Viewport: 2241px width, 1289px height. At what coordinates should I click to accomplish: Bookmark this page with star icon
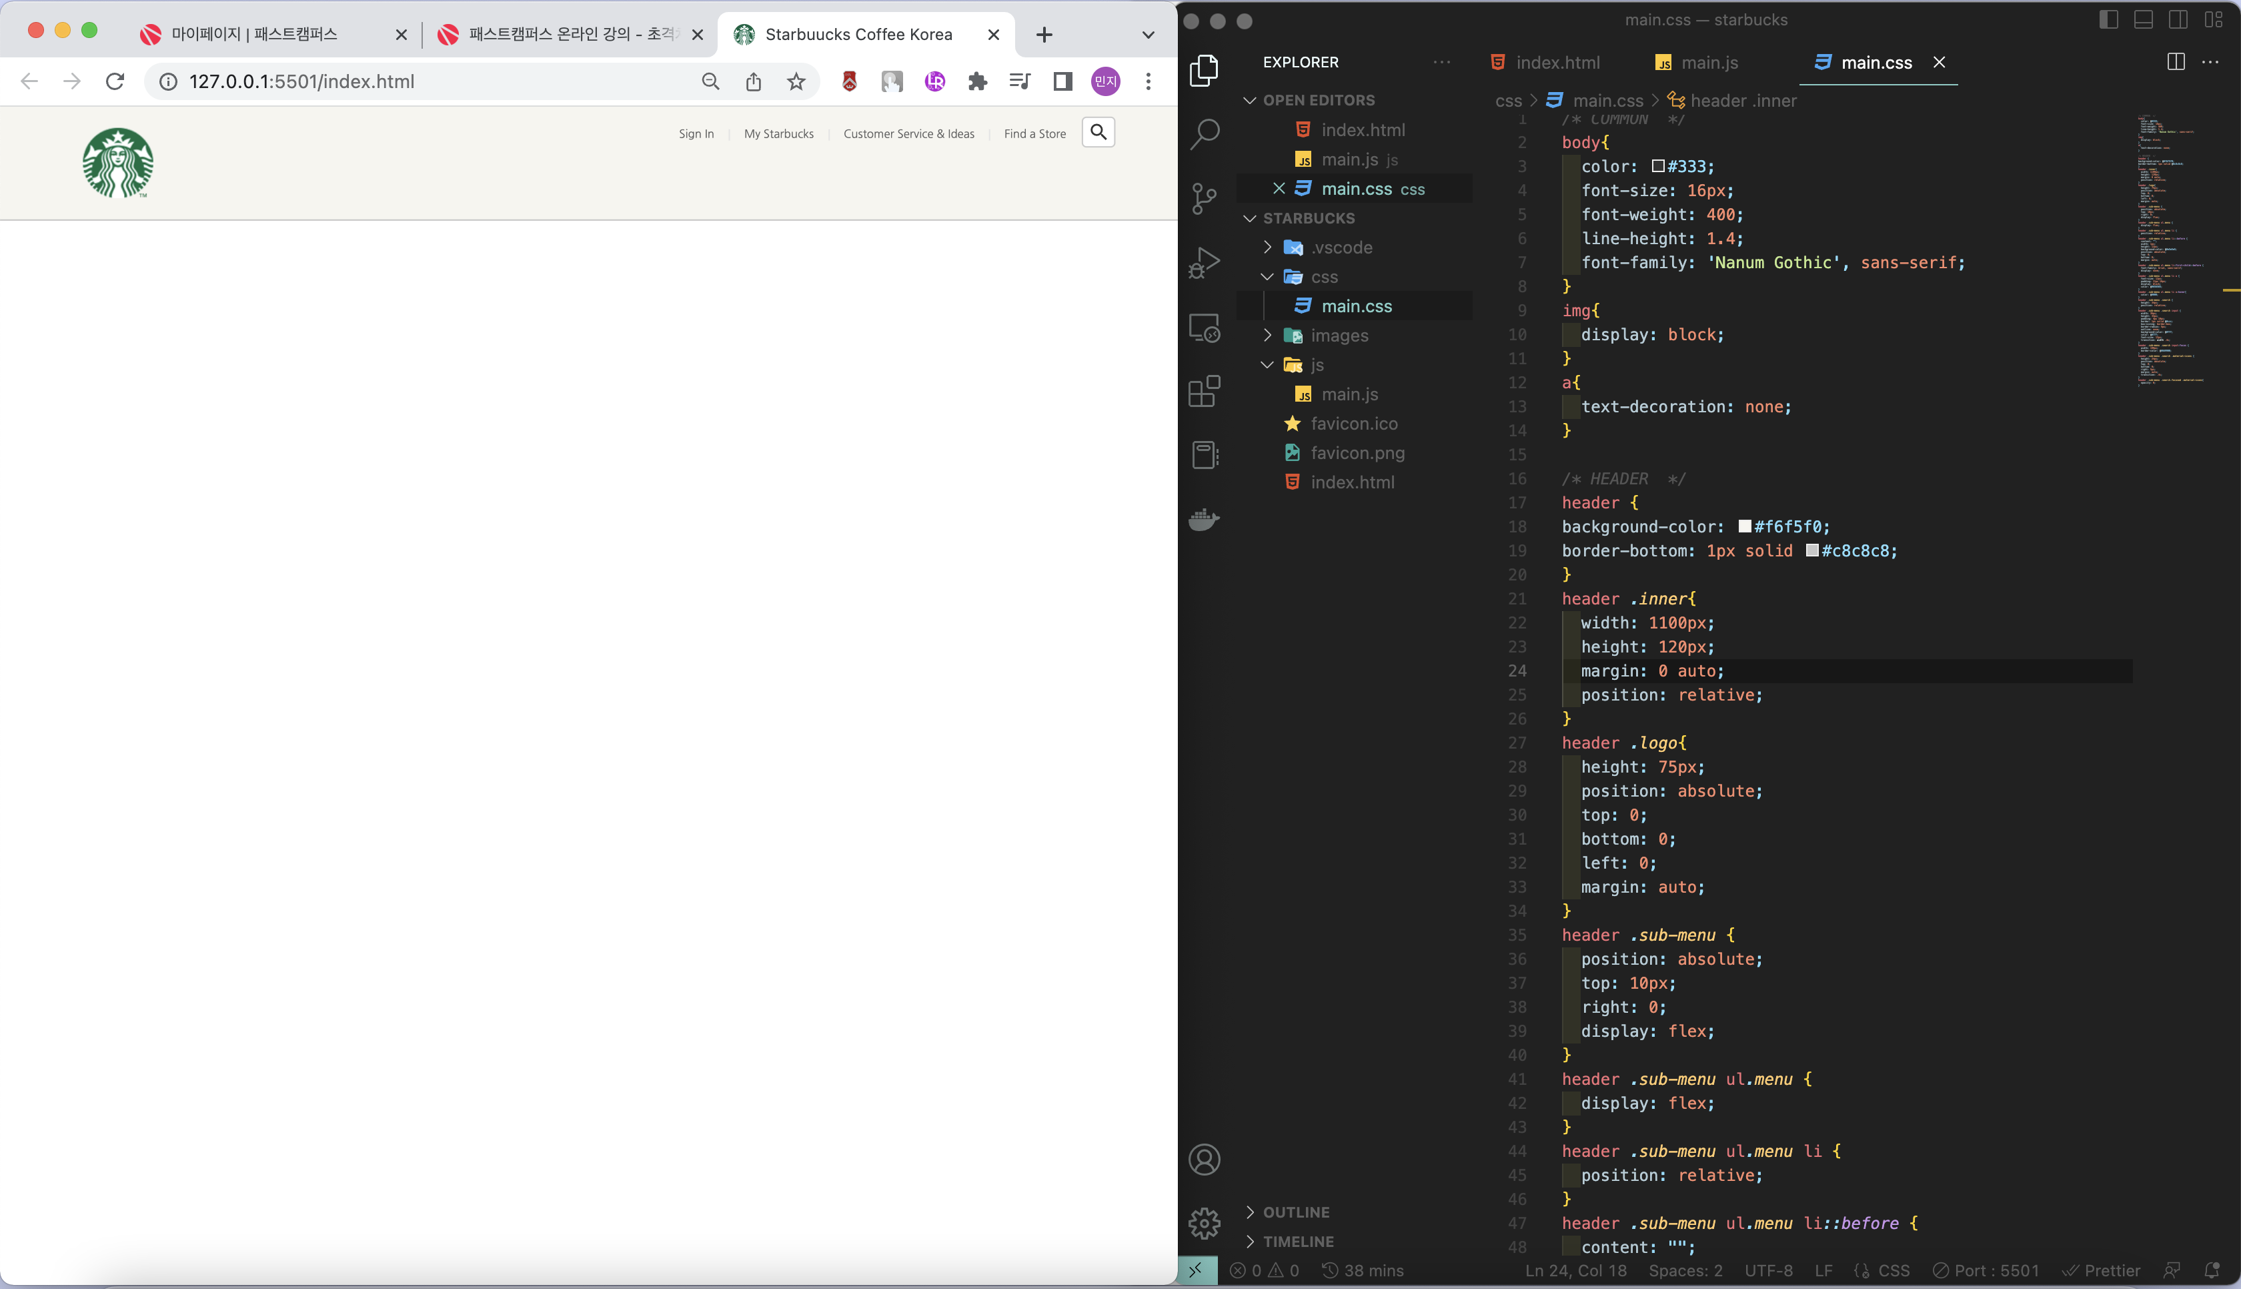796,81
